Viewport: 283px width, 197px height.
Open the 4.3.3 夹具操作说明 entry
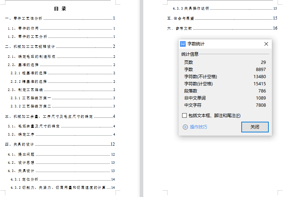click(x=191, y=9)
